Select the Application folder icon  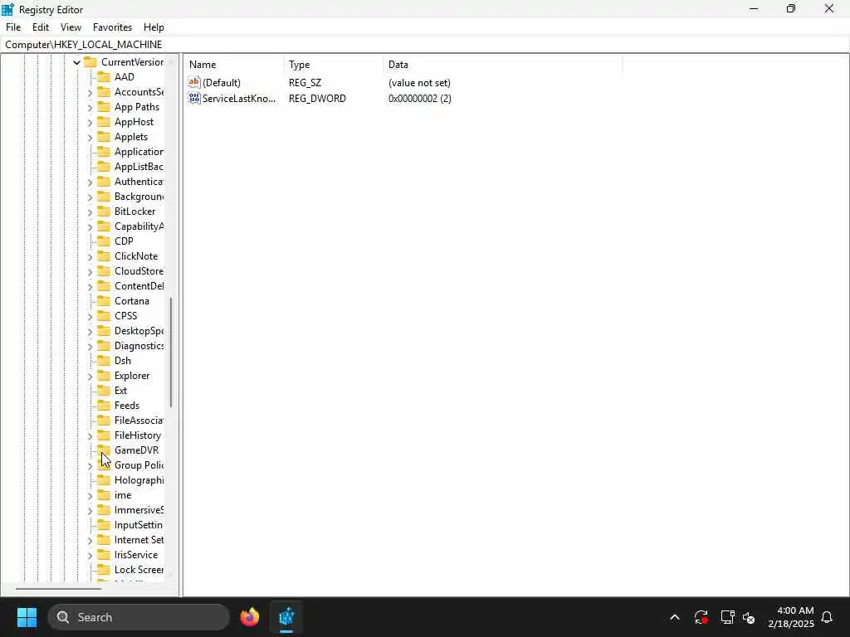[104, 152]
